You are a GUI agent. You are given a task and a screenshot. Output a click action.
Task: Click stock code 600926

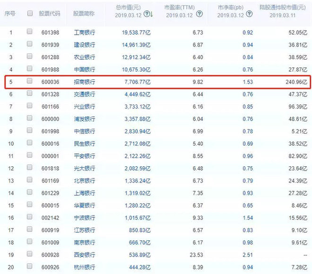[50, 267]
